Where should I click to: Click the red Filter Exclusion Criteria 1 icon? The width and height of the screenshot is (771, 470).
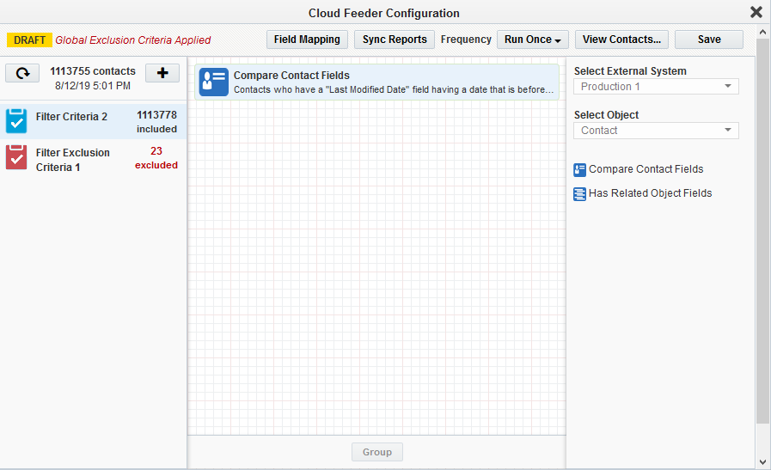[16, 157]
